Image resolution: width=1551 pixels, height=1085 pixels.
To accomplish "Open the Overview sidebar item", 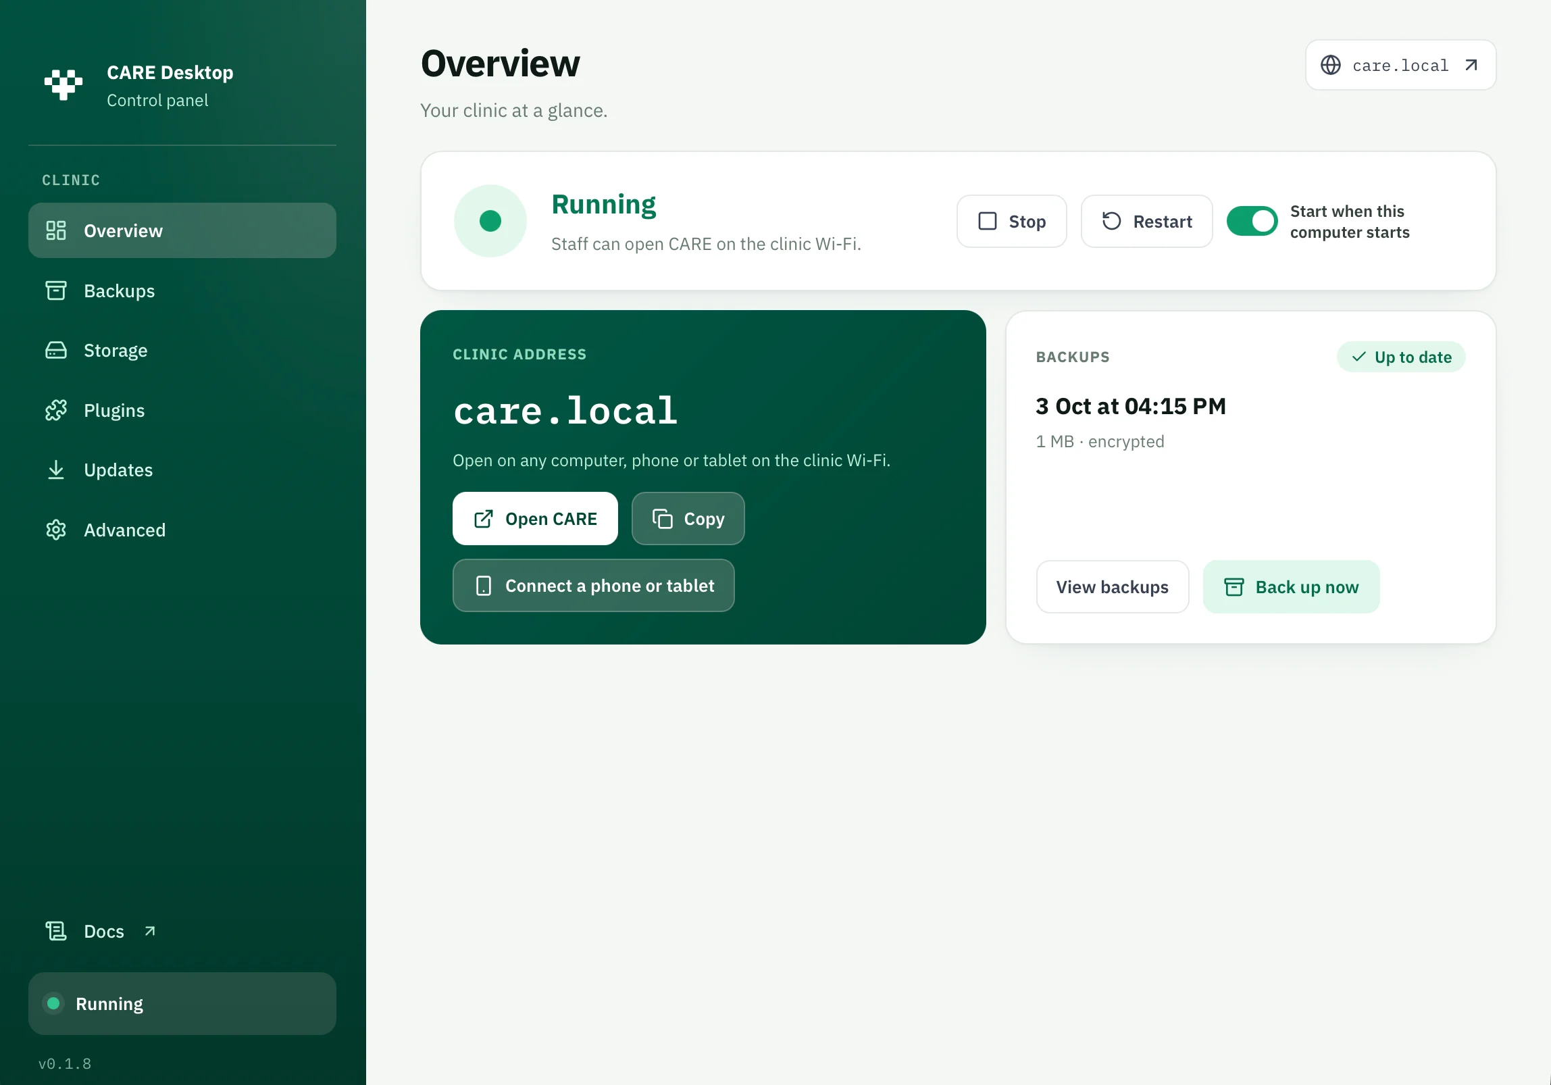I will coord(182,230).
